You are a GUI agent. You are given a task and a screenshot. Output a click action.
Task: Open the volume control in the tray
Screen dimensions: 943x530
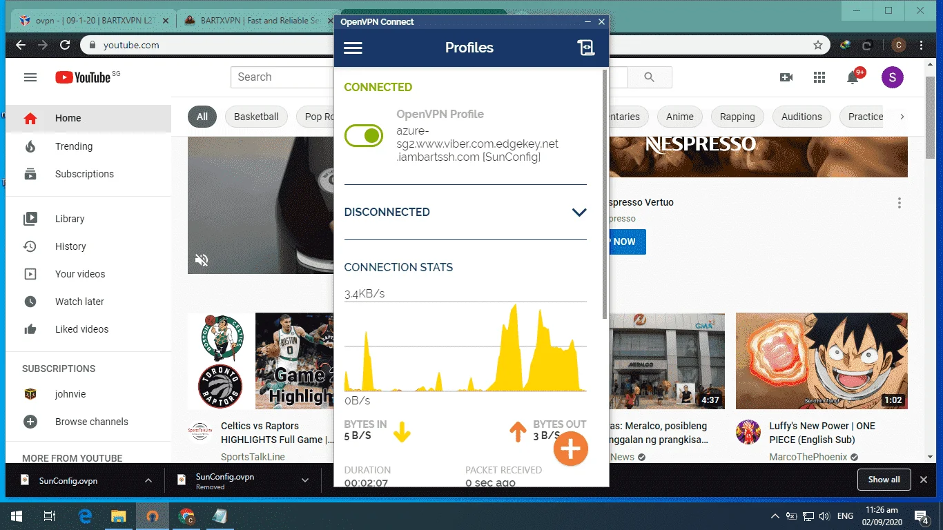tap(824, 516)
